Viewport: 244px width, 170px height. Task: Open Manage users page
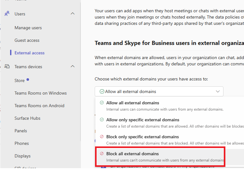pyautogui.click(x=28, y=28)
